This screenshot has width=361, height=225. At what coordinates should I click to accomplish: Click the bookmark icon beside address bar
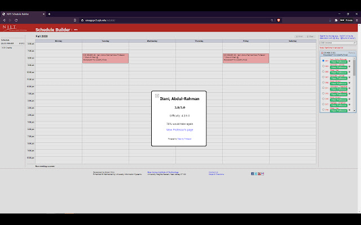pos(75,20)
